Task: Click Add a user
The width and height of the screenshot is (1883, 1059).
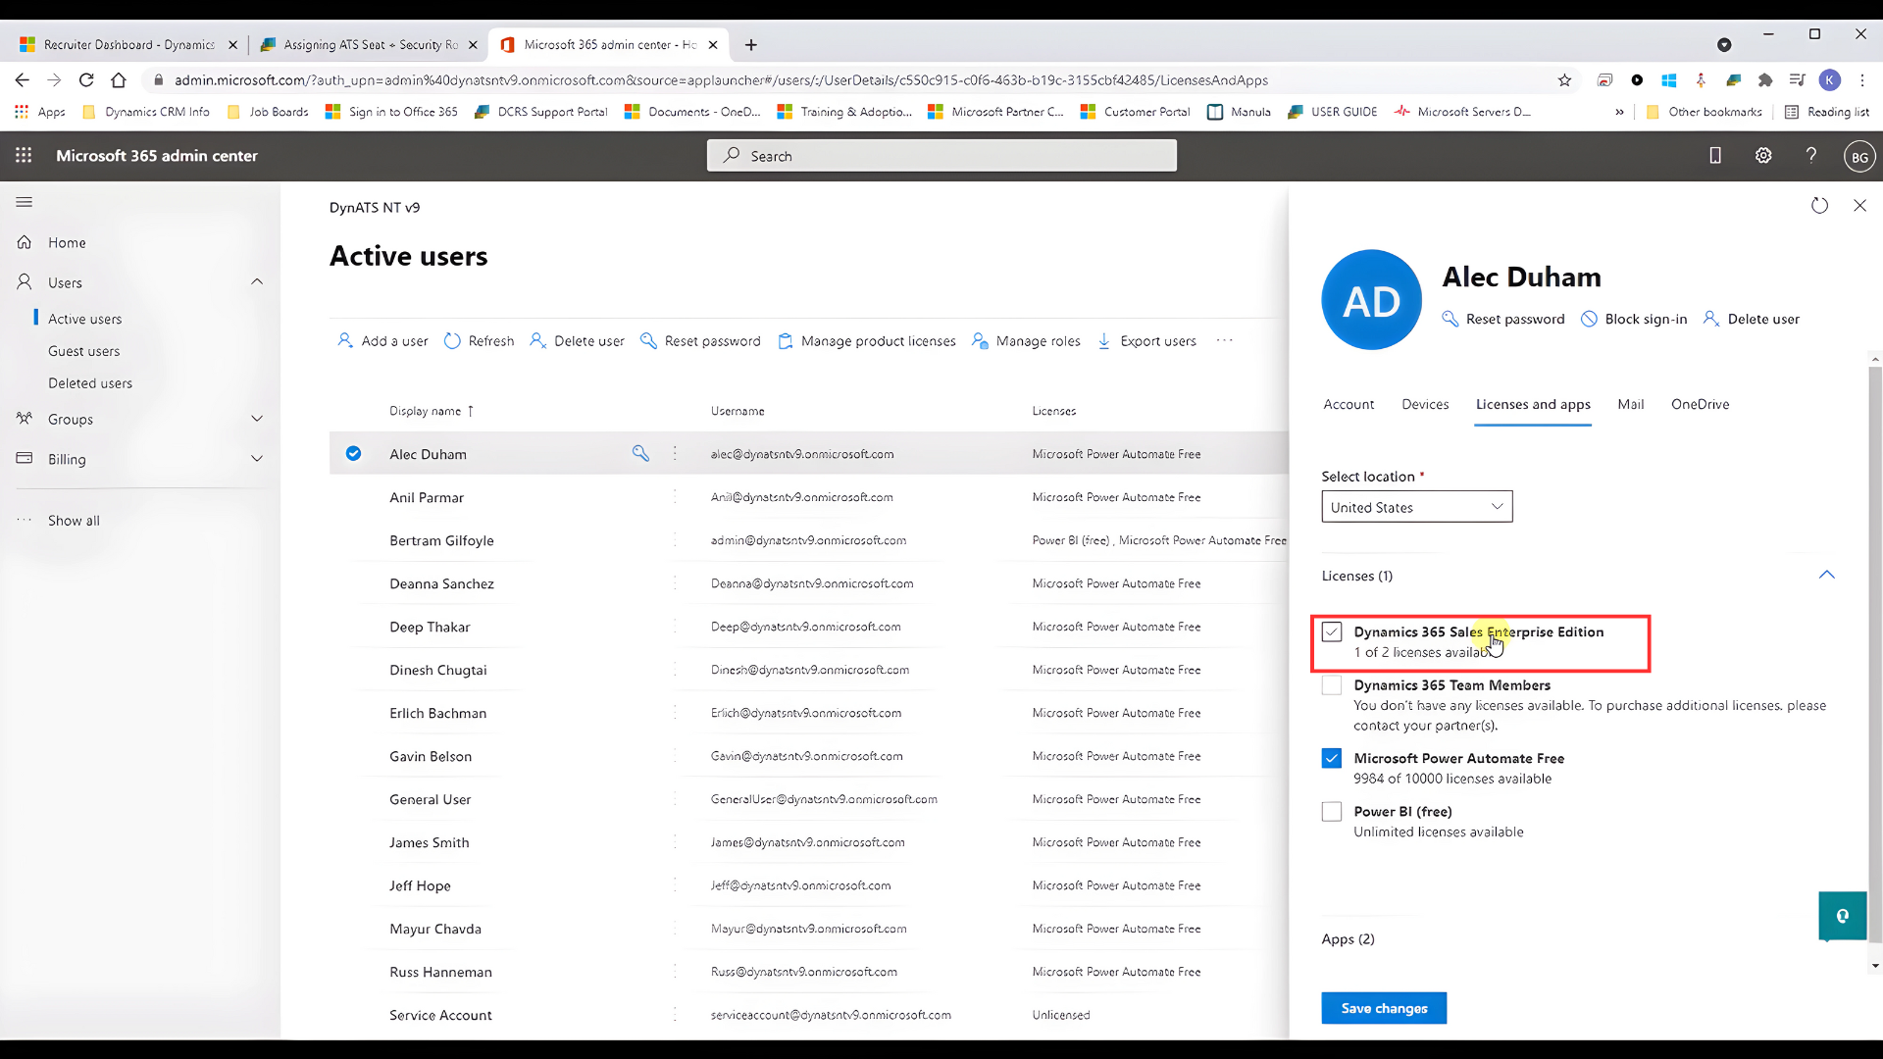Action: [x=382, y=340]
